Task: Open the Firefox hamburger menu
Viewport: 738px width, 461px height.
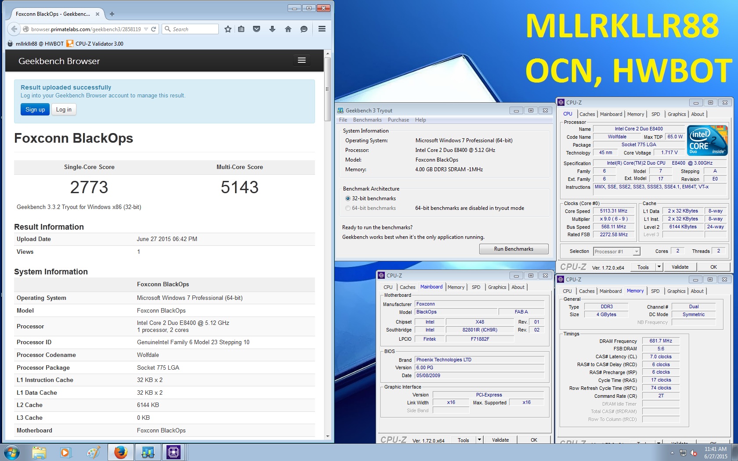Action: pyautogui.click(x=322, y=29)
